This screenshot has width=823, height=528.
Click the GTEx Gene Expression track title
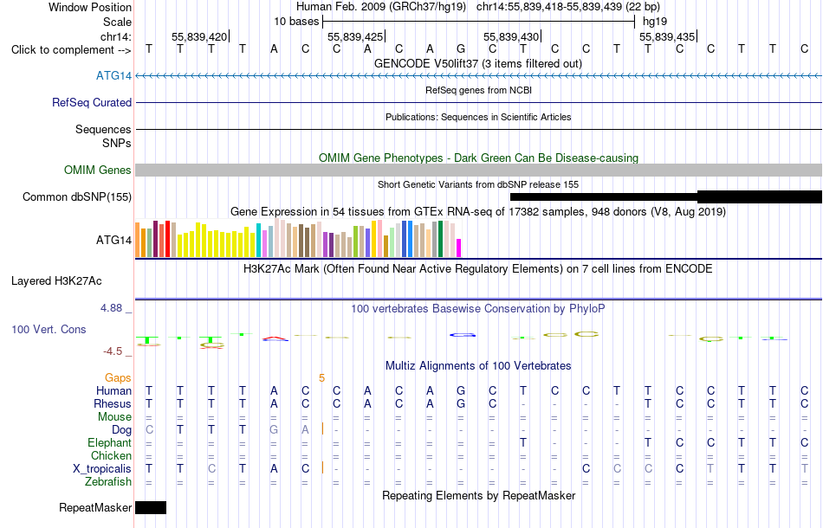(478, 212)
